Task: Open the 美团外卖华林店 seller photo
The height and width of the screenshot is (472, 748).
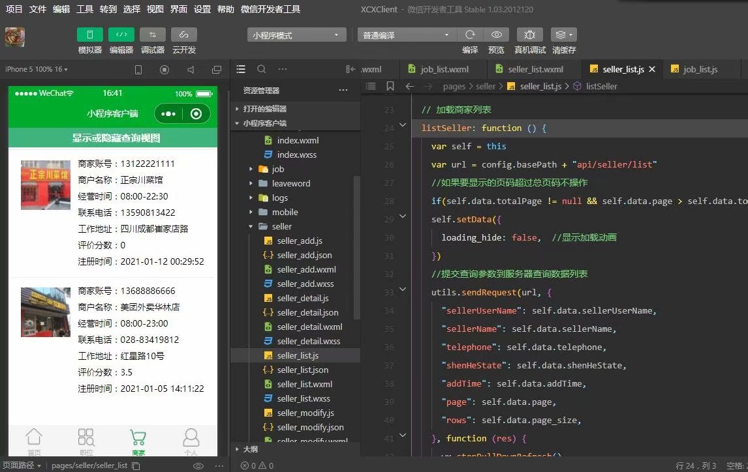Action: [45, 312]
